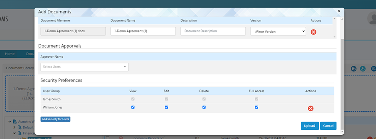Click the add folder icon in background toolbar

pos(353,69)
